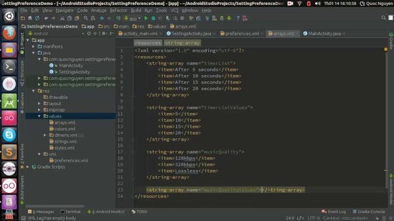The image size is (394, 221).
Task: Click the 'resources' breadcrumb in editor
Action: 148,43
